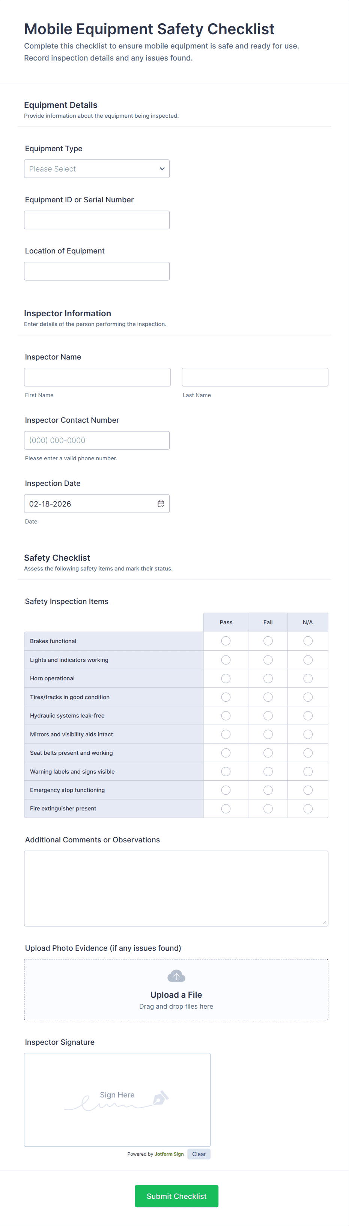The image size is (349, 1226).
Task: Click the Additional Comments text area
Action: coord(176,888)
